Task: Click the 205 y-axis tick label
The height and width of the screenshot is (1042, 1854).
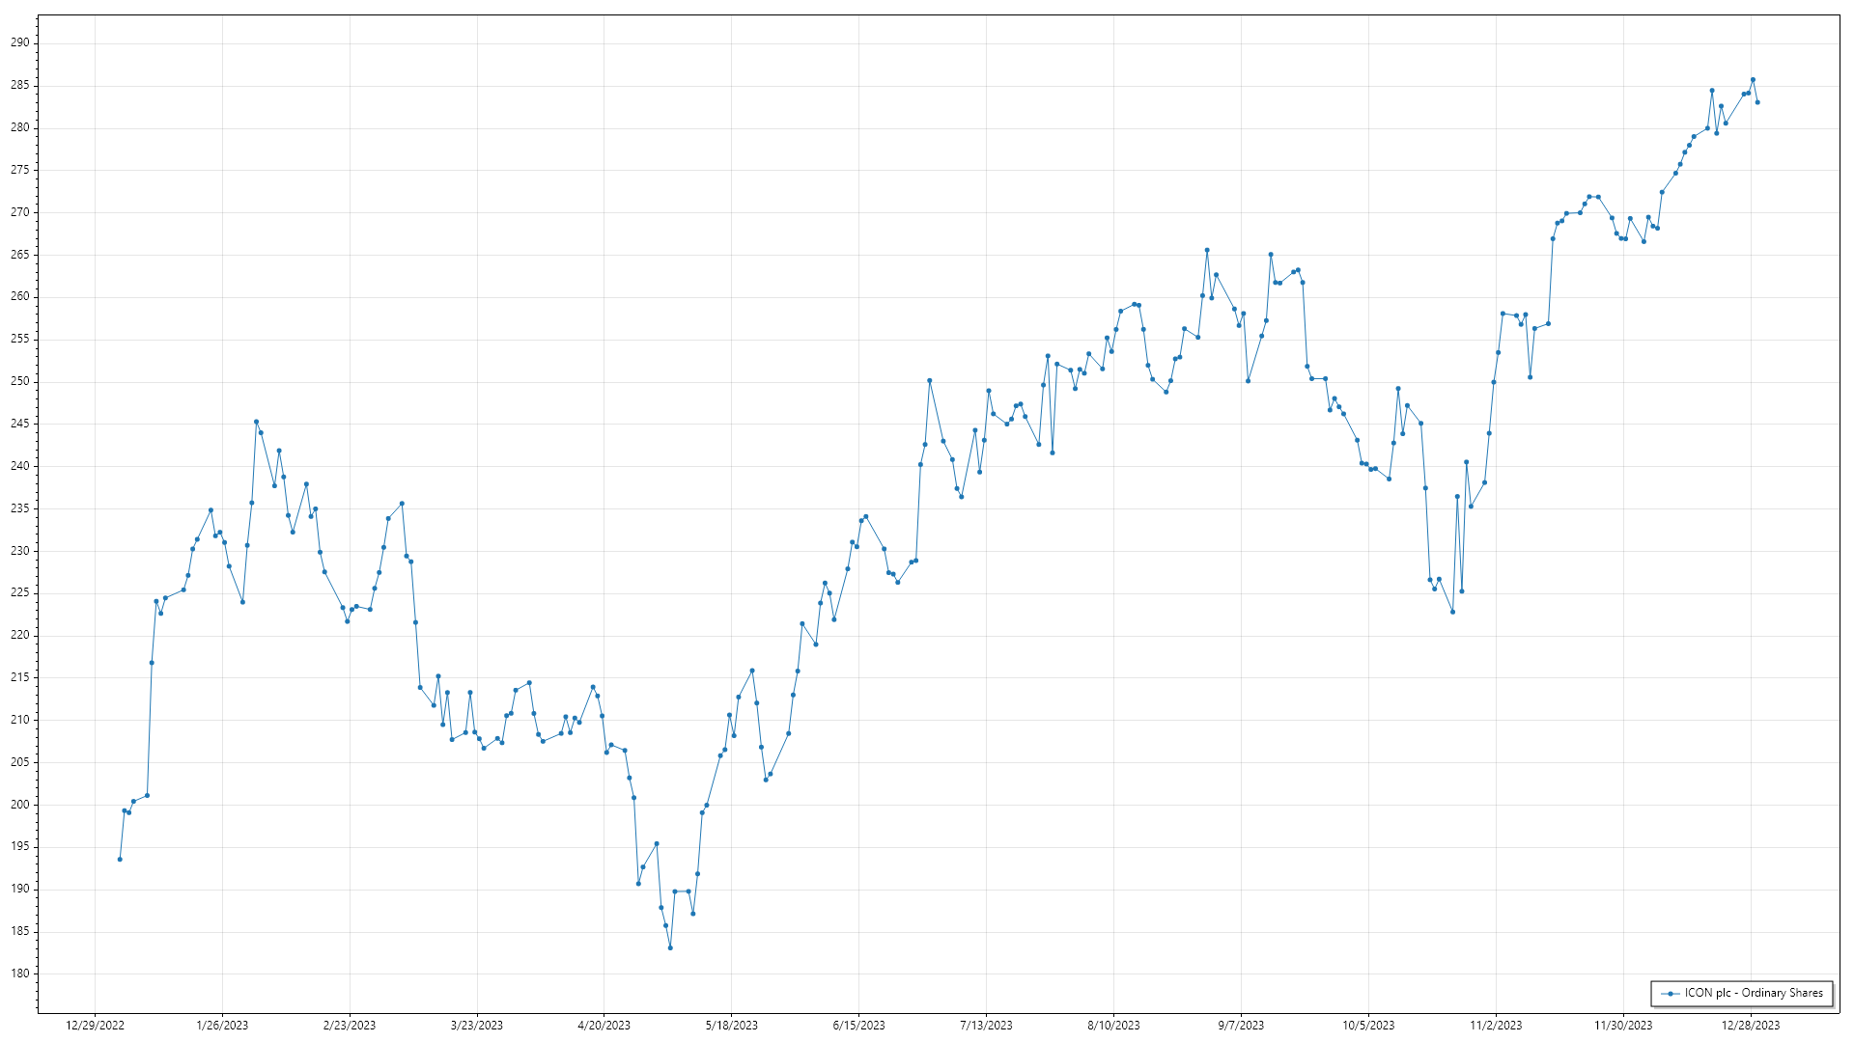Action: (20, 762)
